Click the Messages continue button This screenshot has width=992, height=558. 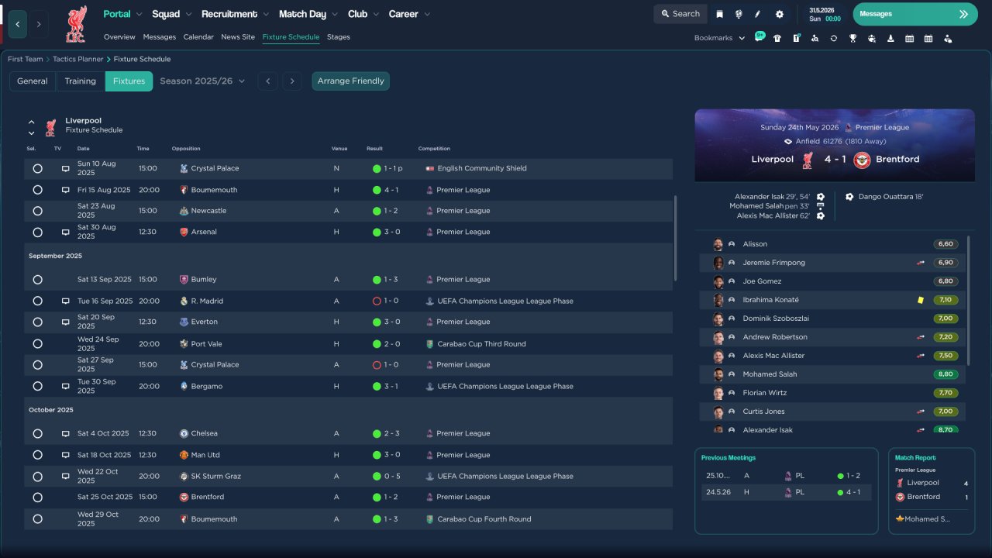coord(915,14)
